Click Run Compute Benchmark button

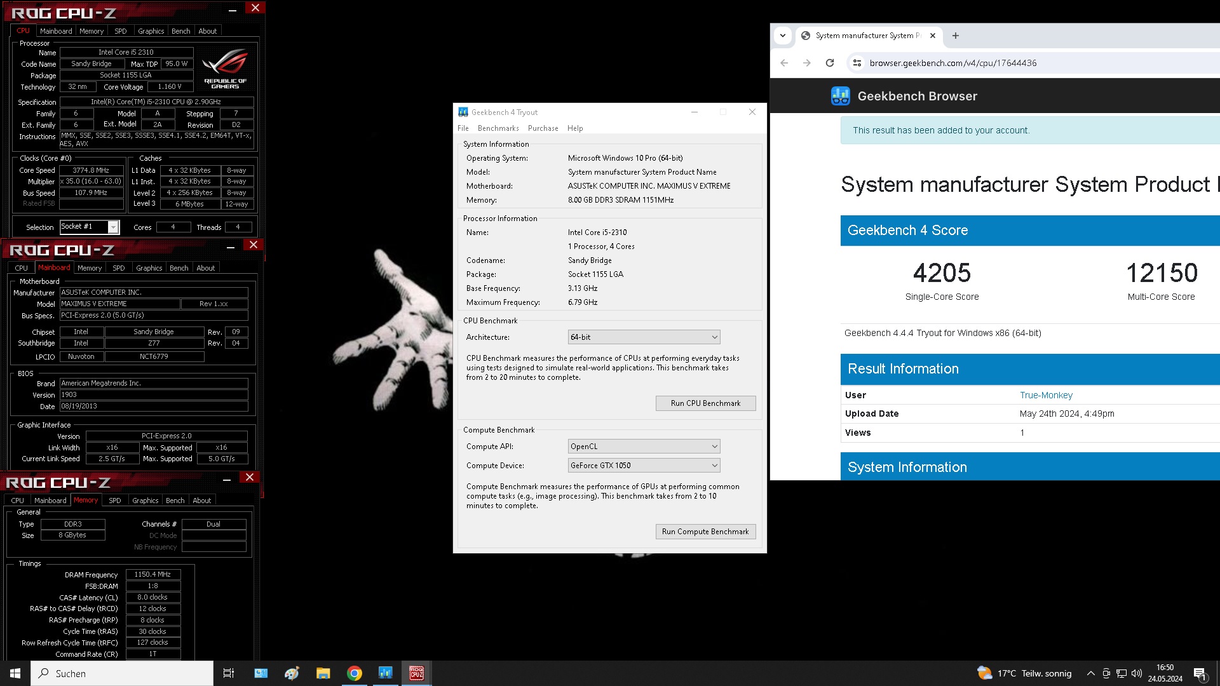(705, 532)
